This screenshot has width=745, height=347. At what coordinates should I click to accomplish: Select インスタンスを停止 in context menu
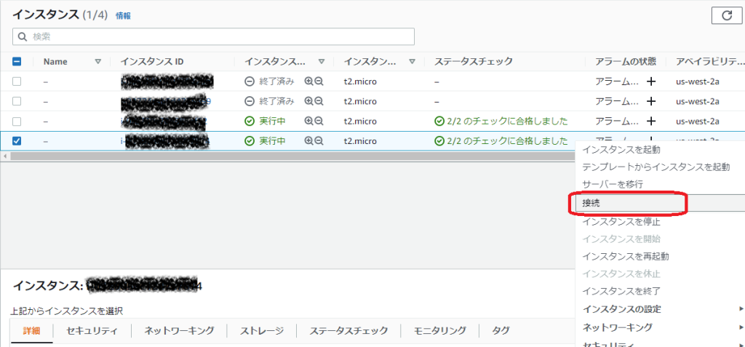(621, 221)
